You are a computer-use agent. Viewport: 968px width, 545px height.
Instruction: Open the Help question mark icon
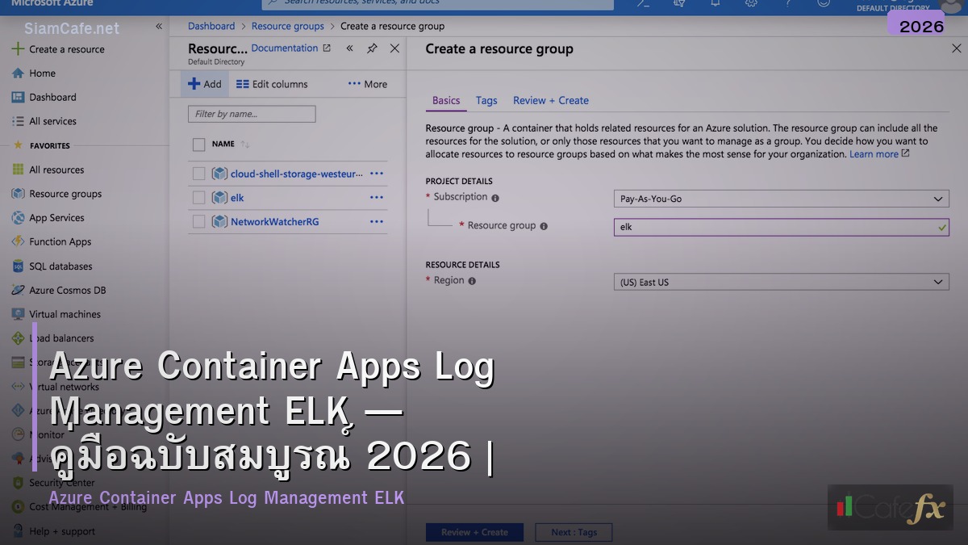tap(787, 5)
